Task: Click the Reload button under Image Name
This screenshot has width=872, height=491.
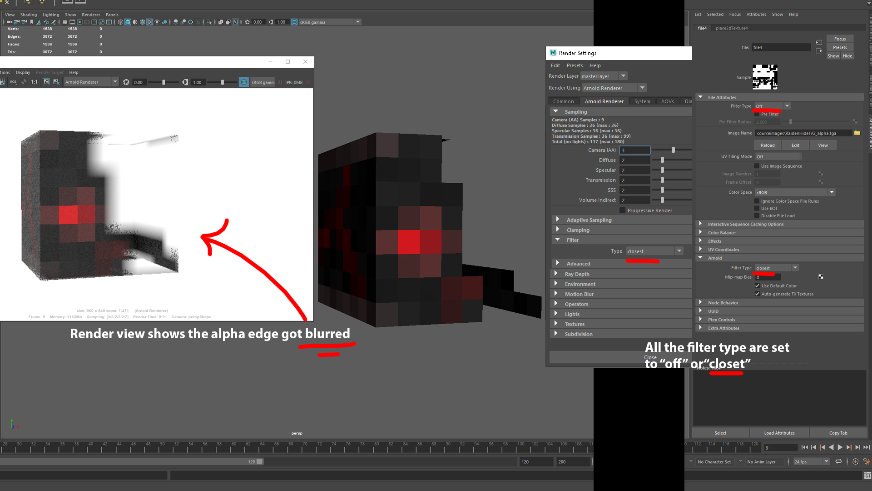Action: tap(768, 145)
